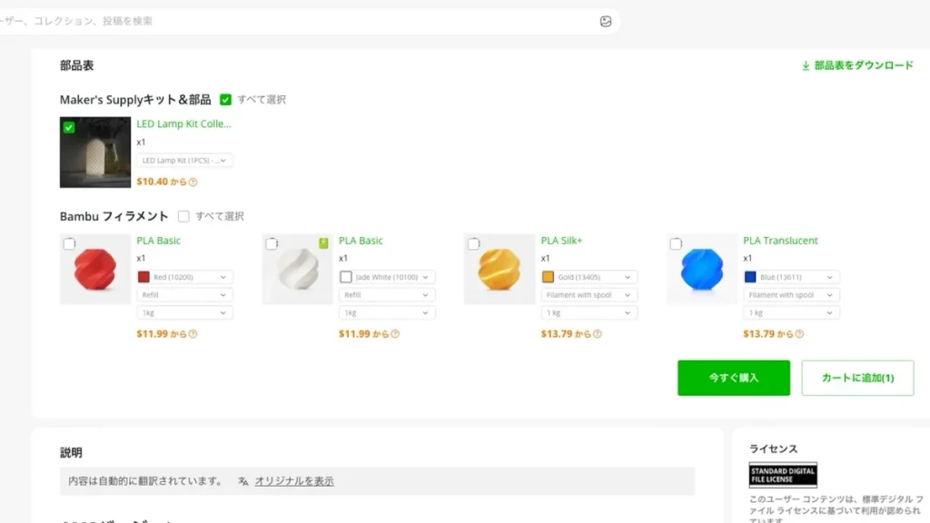Click the LED lamp product thumbnail
This screenshot has width=930, height=523.
(95, 153)
